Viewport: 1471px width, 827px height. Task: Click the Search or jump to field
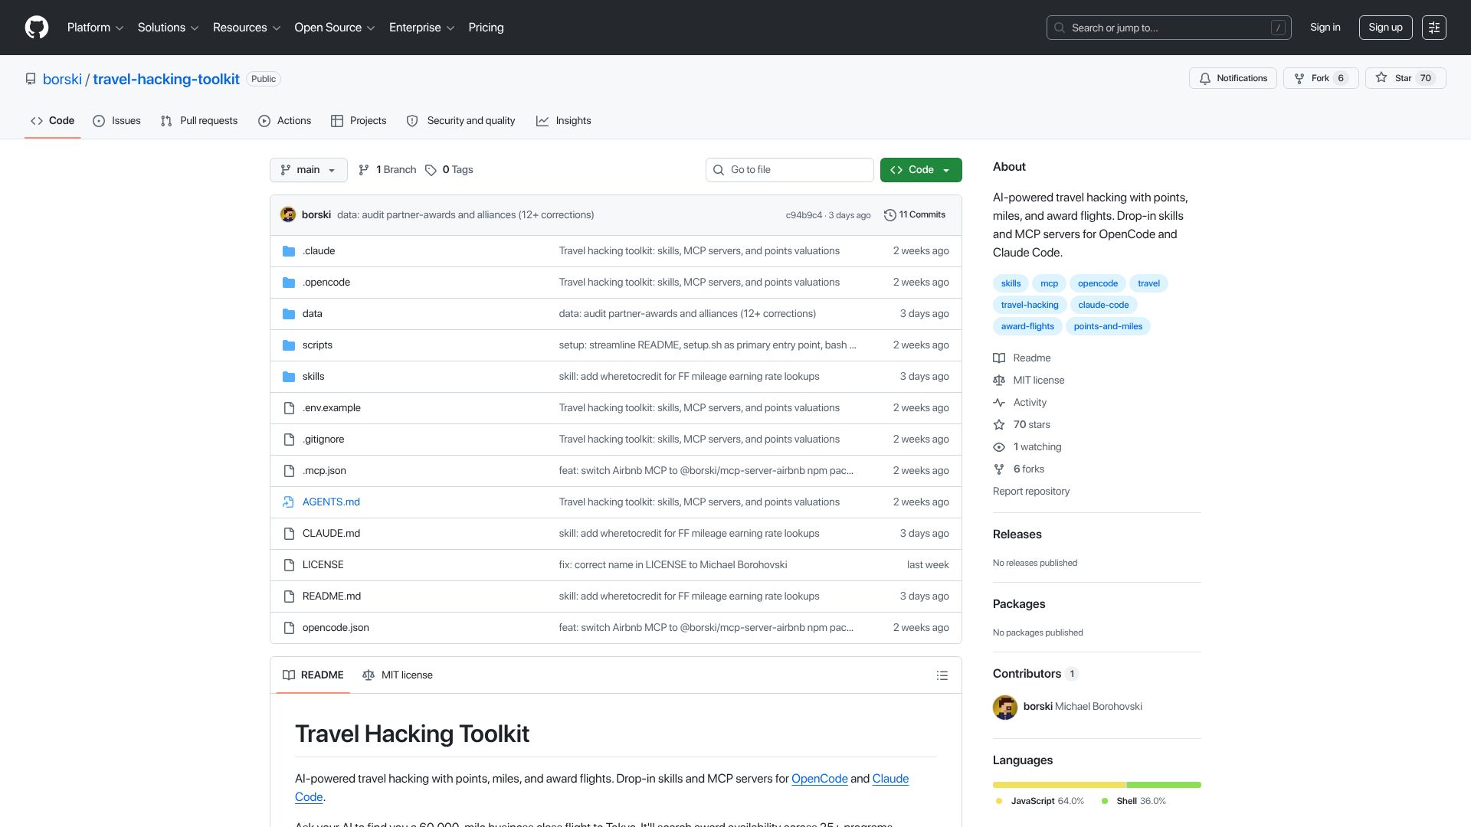[x=1168, y=28]
